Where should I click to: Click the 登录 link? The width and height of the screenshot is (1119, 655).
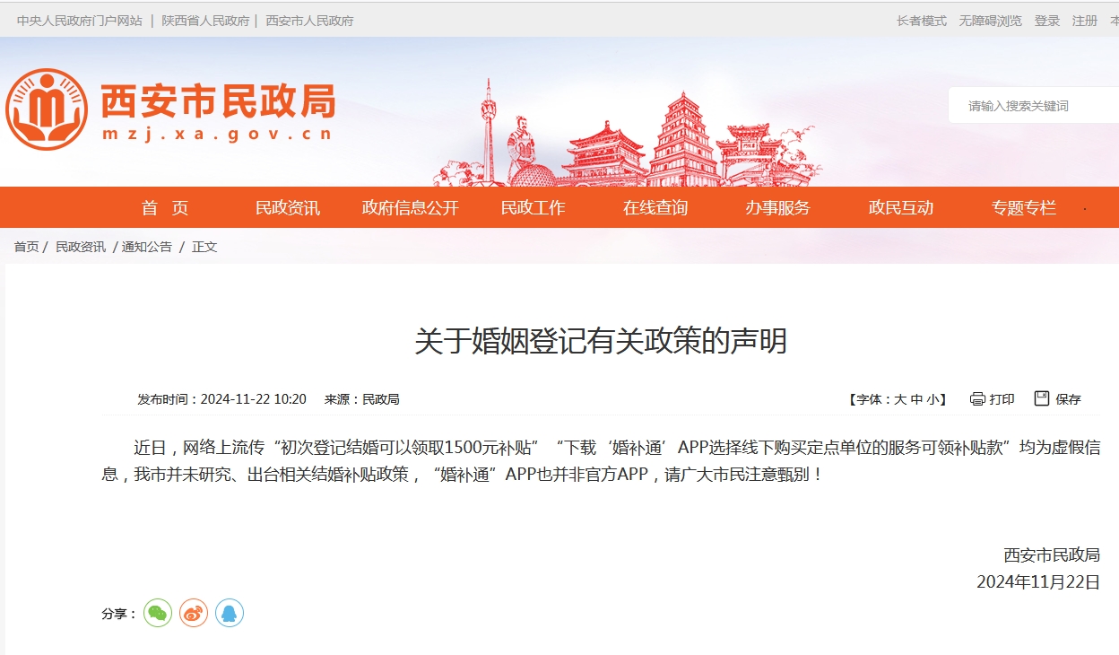(x=1047, y=21)
